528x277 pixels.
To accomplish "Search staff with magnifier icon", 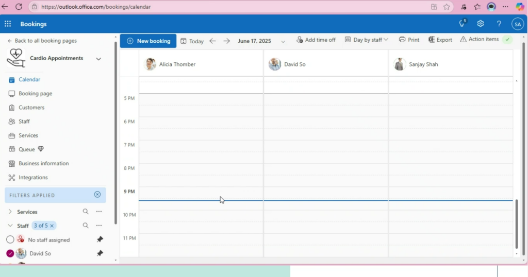I will coord(86,226).
